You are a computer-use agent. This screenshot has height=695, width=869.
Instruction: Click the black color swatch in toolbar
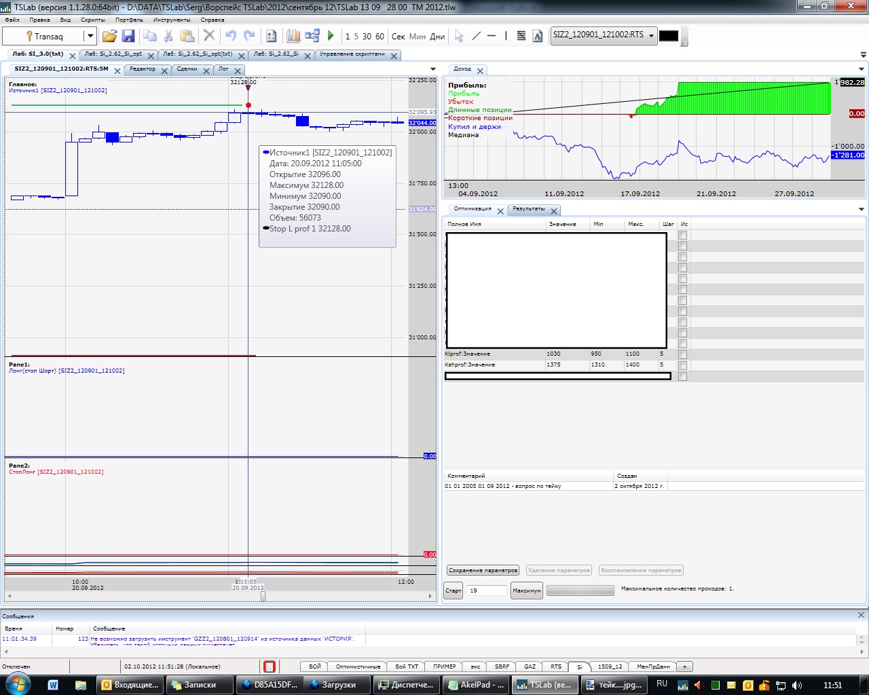(x=669, y=36)
